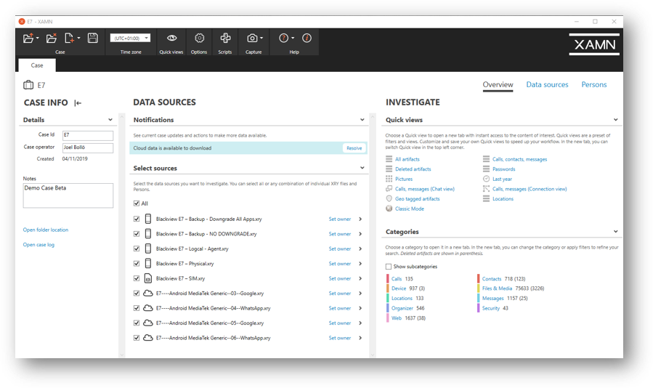653x388 pixels.
Task: Enable the Show subcategories checkbox
Action: point(389,267)
